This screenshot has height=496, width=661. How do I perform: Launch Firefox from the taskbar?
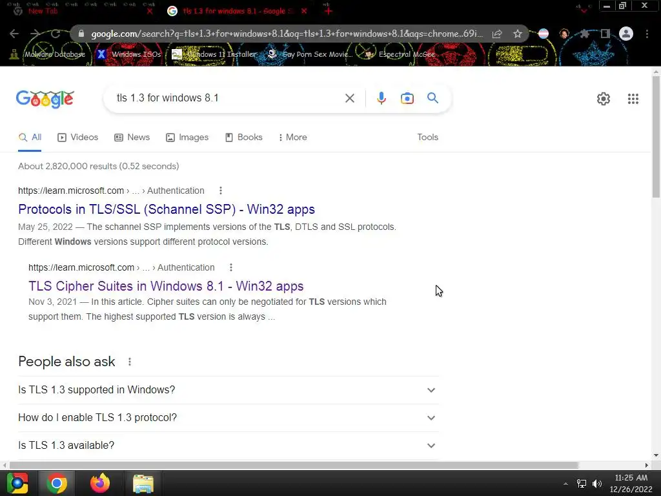point(99,483)
